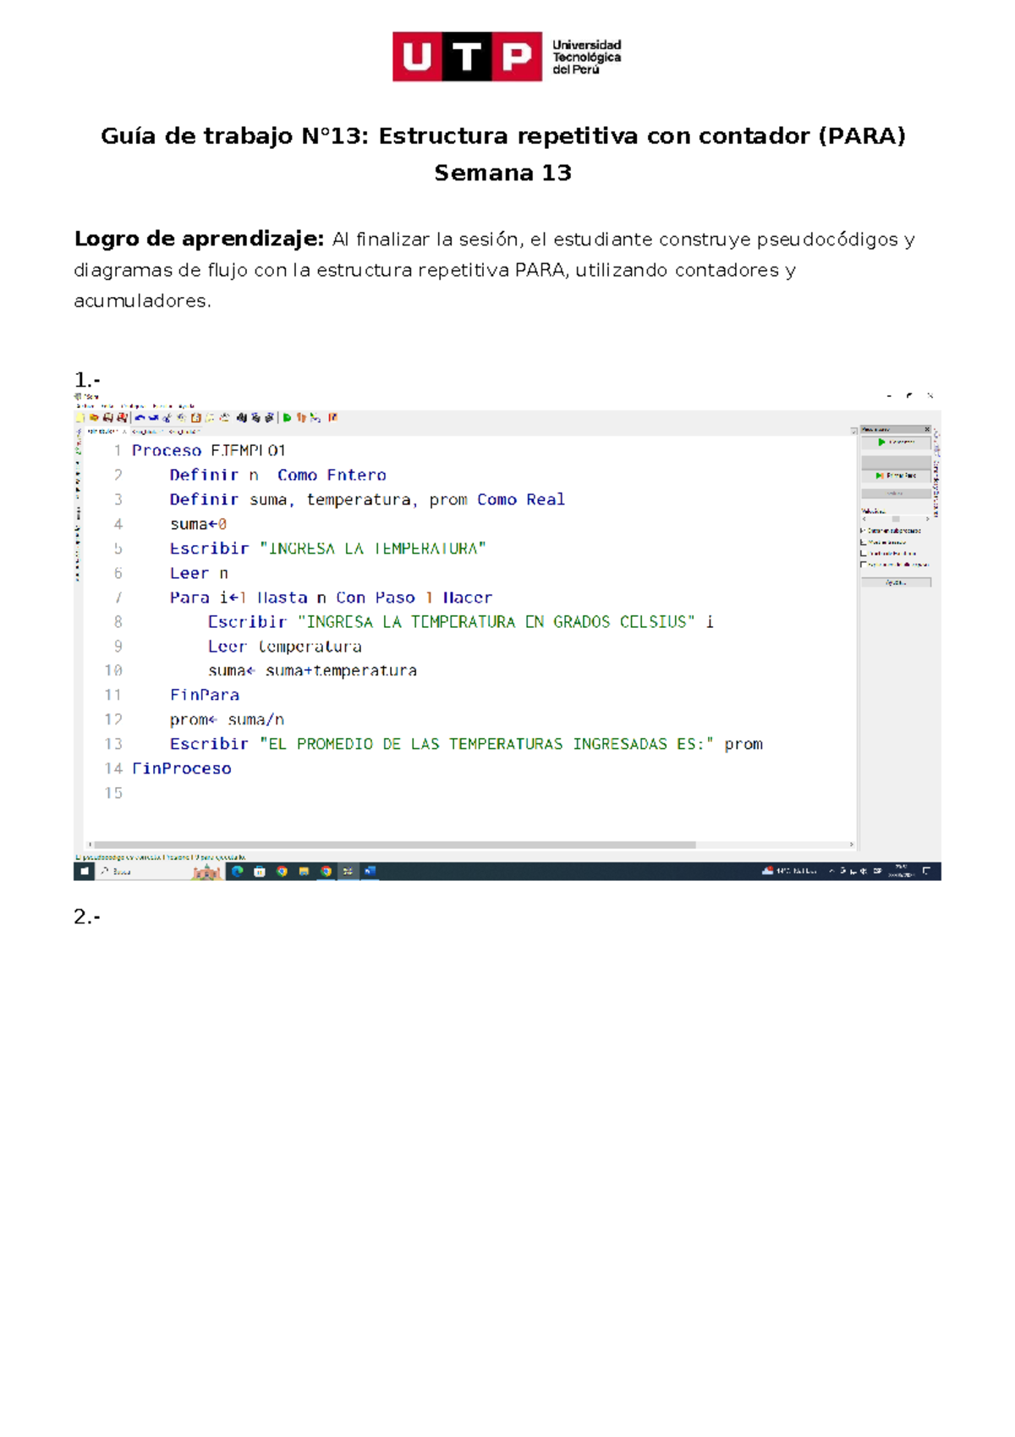Click right arrow of horizontal editor scrollbar

pyautogui.click(x=852, y=845)
